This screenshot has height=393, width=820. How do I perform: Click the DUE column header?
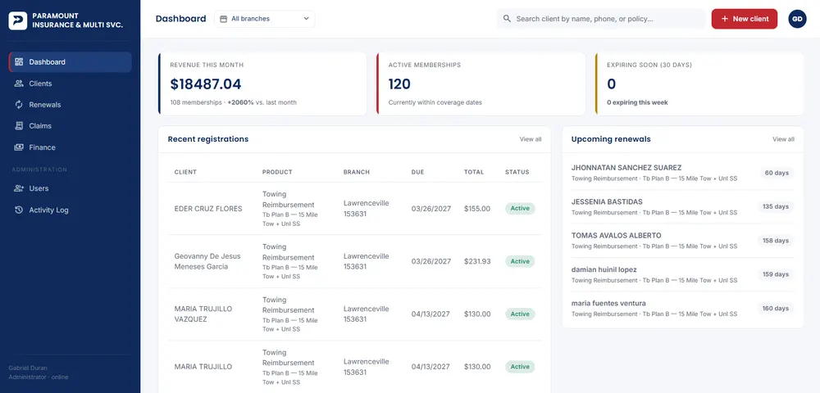coord(418,172)
